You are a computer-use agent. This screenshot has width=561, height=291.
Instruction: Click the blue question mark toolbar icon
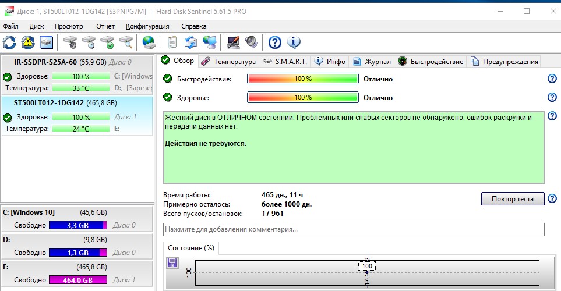(274, 42)
